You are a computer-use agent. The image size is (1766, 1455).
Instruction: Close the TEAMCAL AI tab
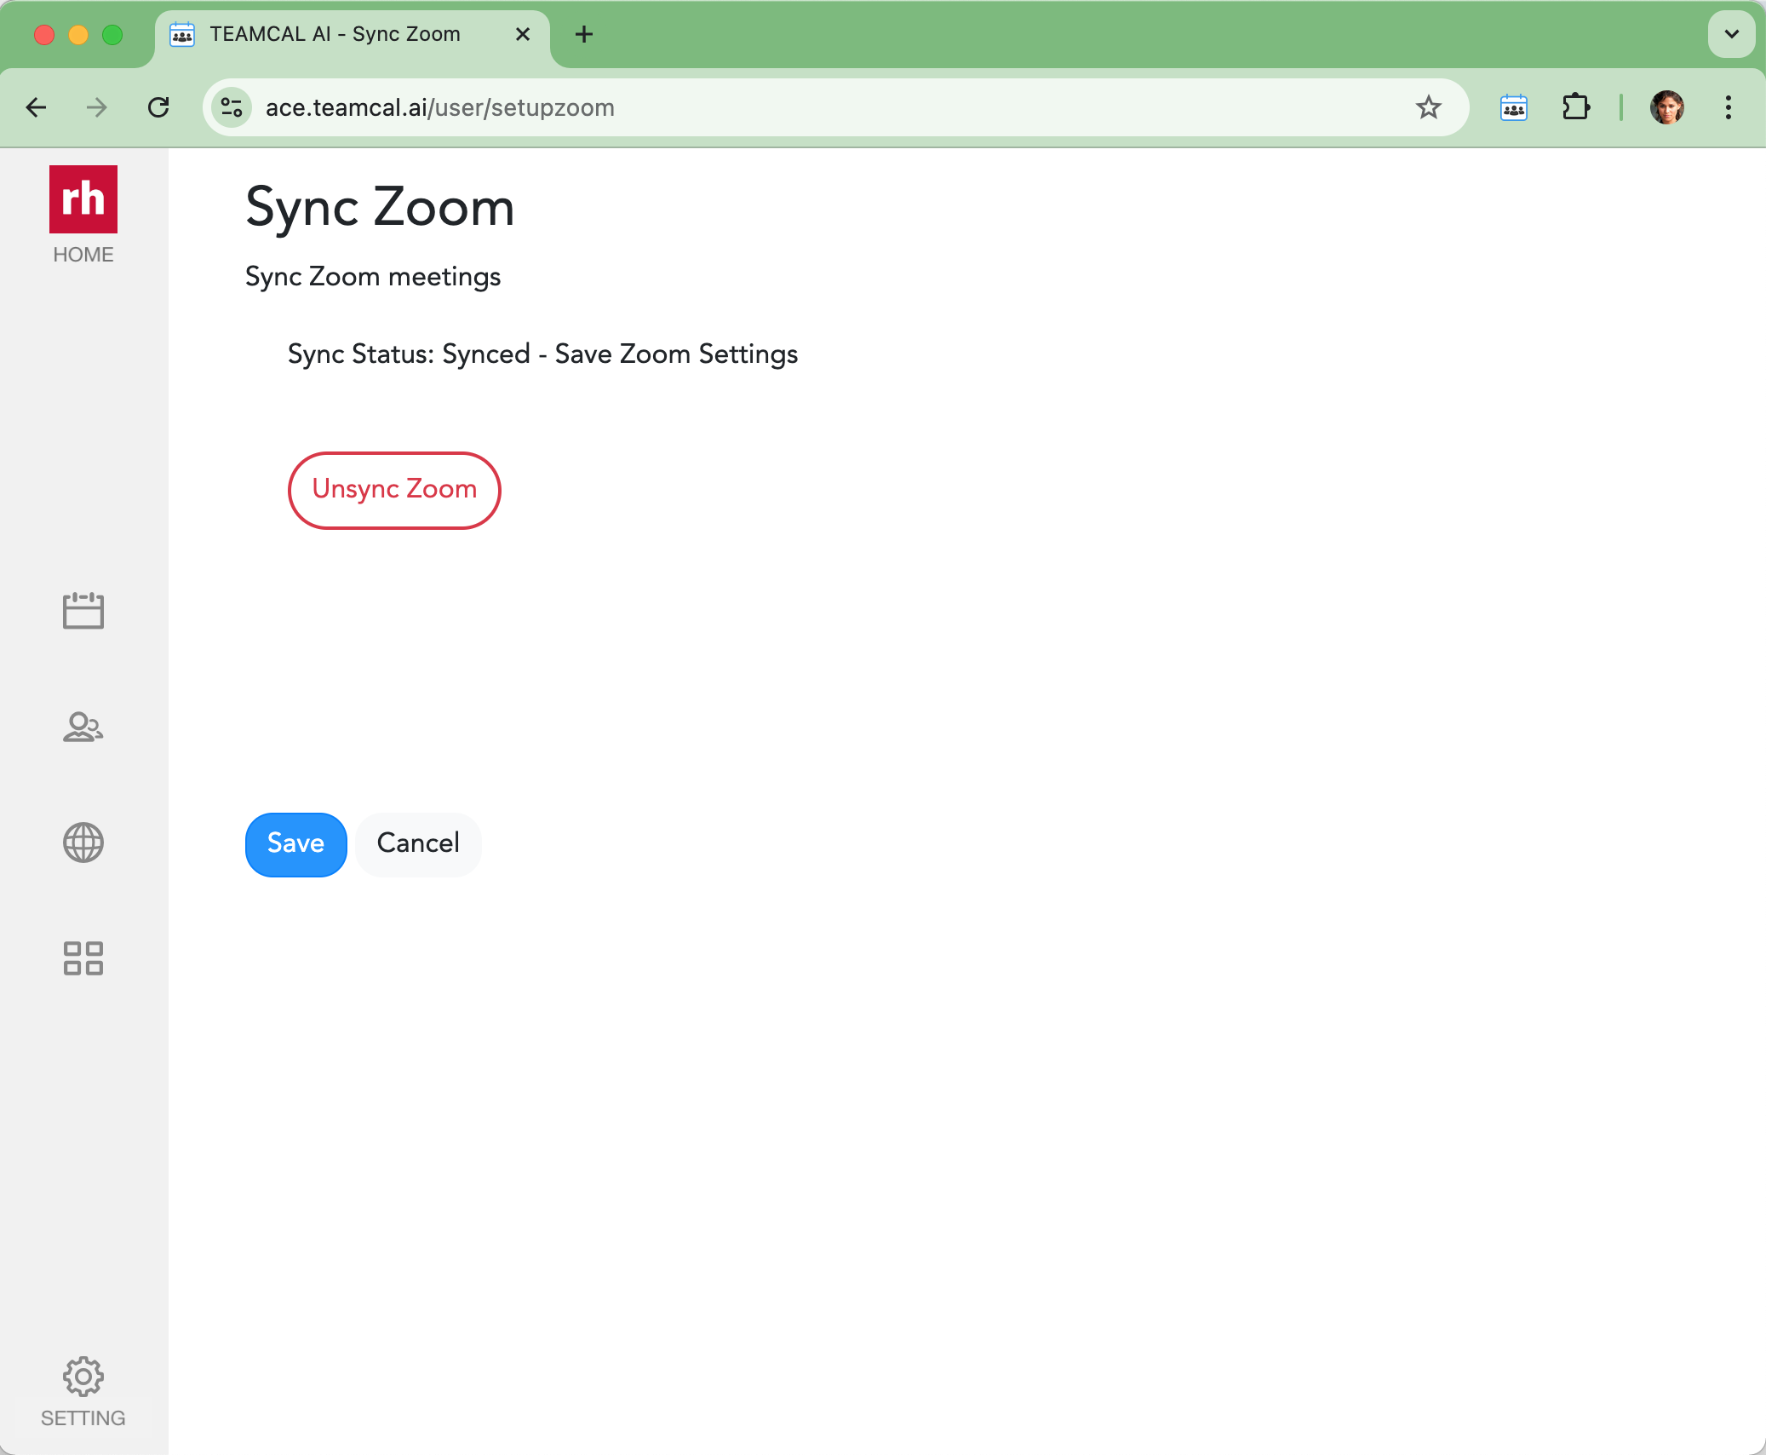tap(523, 34)
